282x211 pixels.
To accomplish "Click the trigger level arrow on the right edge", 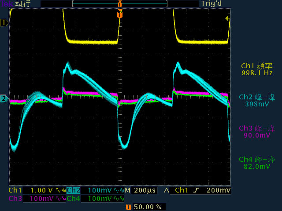I will 227,18.
